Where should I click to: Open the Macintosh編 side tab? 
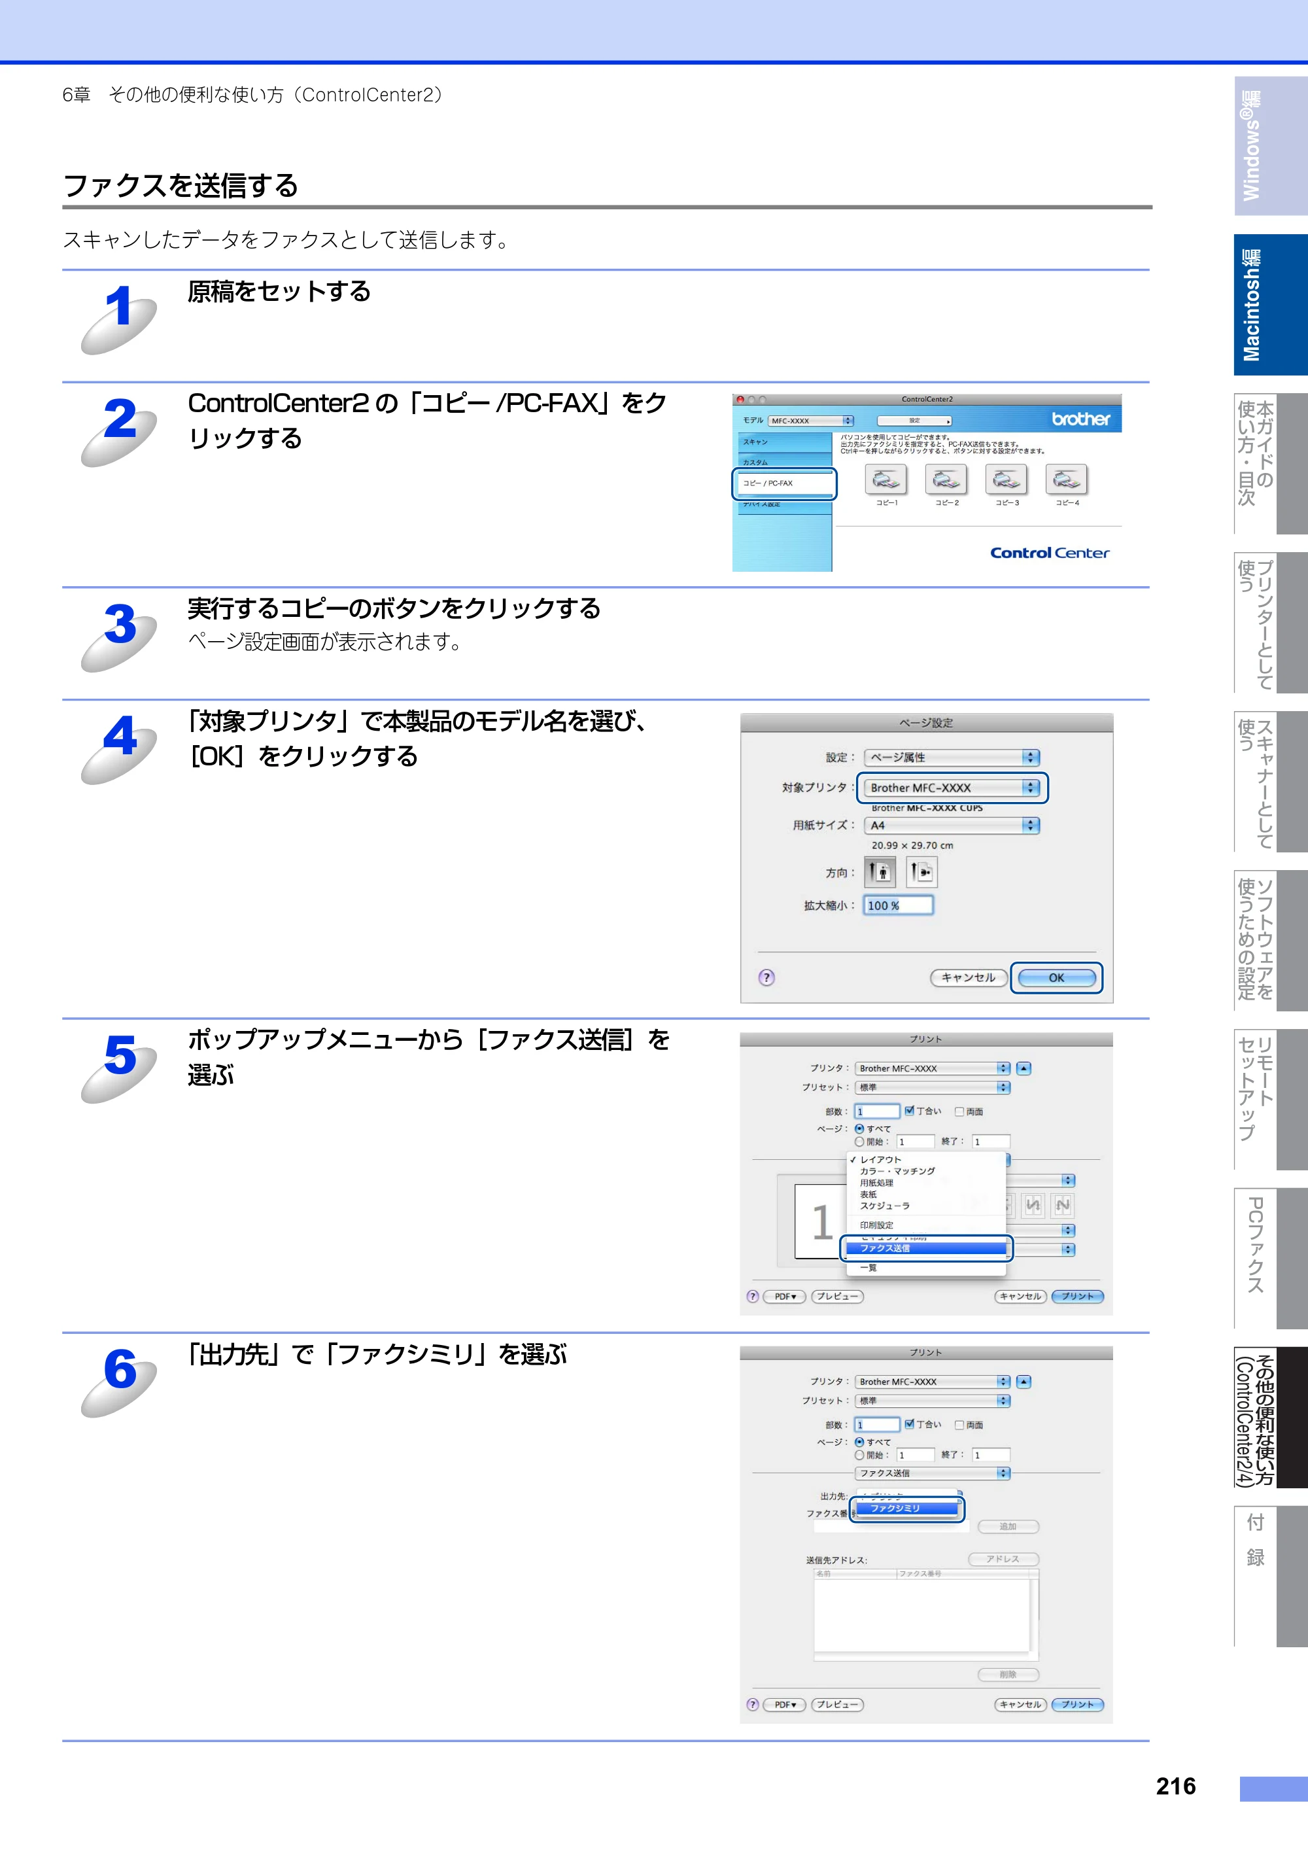click(x=1270, y=305)
